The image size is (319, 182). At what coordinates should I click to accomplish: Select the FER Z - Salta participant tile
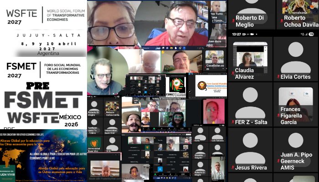250,105
